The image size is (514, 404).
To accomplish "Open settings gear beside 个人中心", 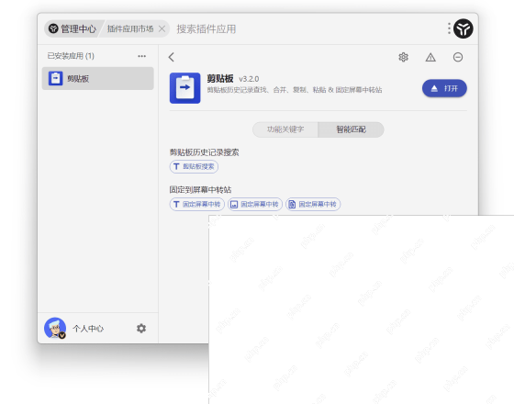I will click(x=141, y=329).
